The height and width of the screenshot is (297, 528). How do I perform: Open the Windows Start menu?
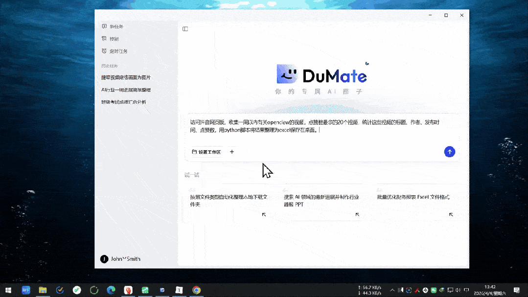pos(8,290)
